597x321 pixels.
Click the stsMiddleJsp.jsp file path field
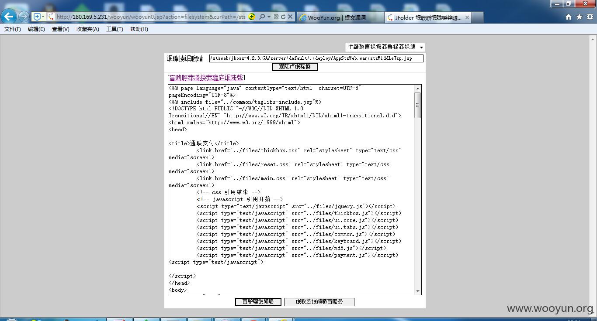coord(316,58)
